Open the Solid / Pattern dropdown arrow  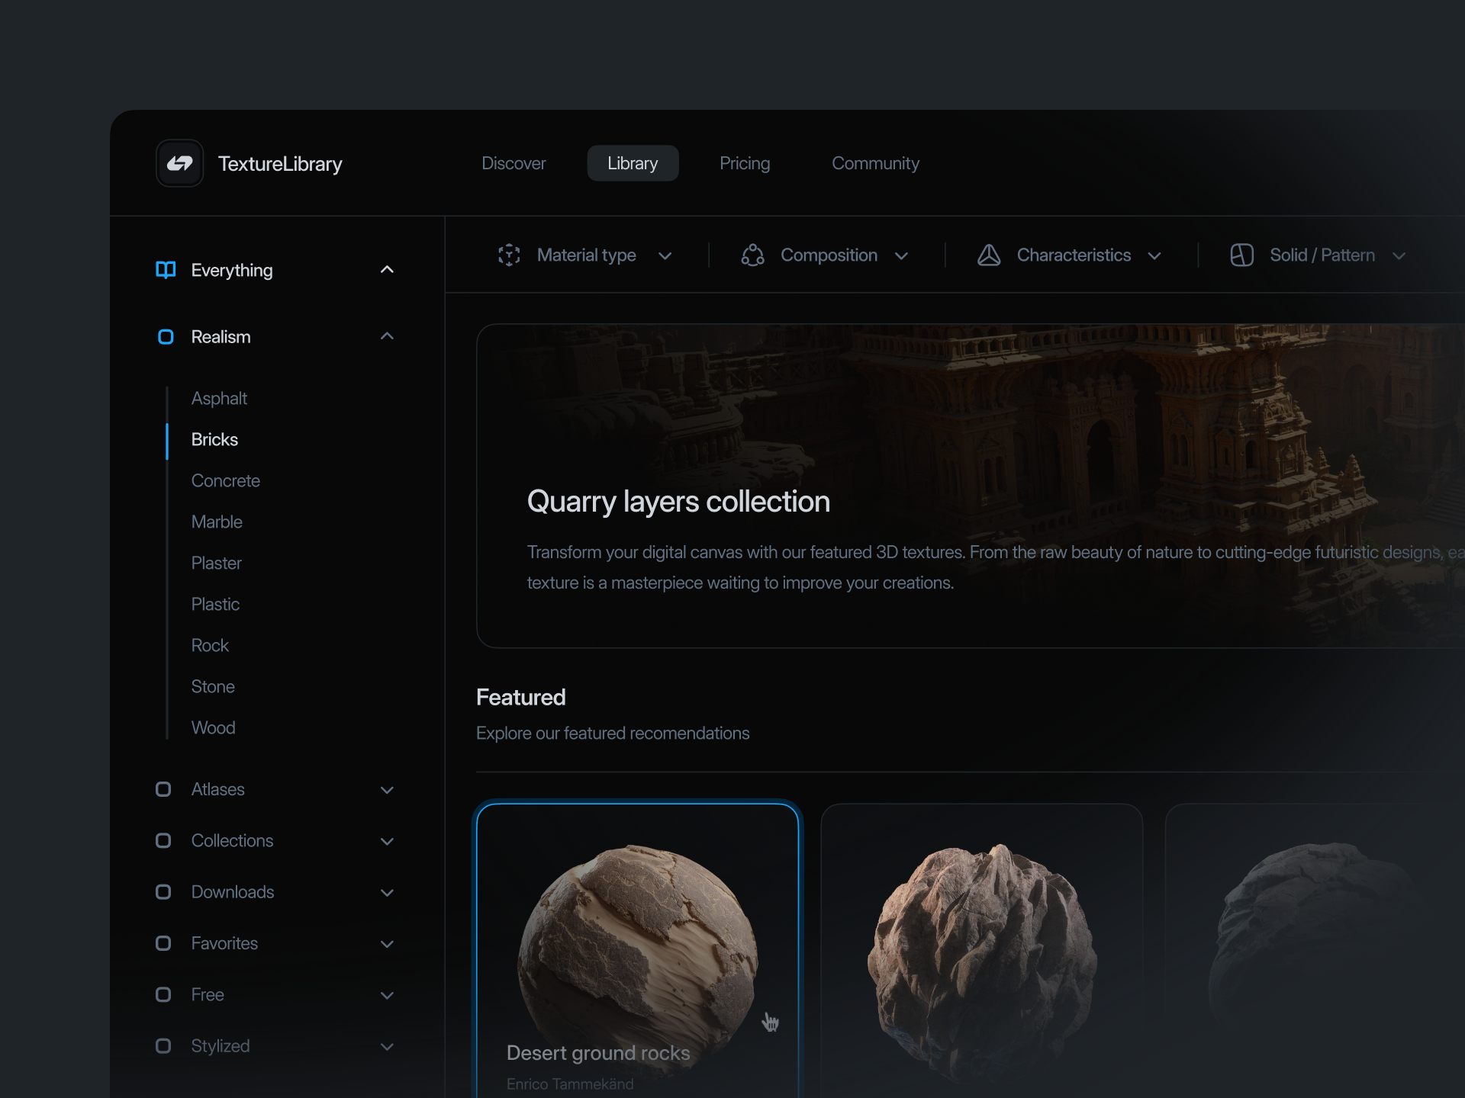point(1399,256)
